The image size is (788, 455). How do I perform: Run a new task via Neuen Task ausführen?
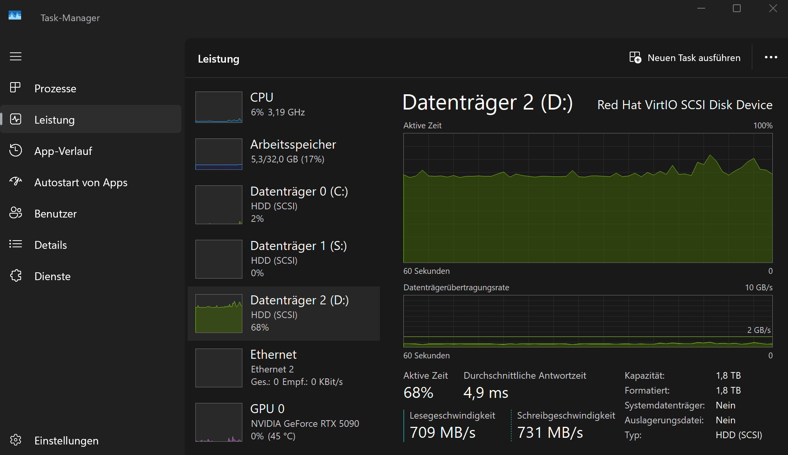tap(685, 58)
